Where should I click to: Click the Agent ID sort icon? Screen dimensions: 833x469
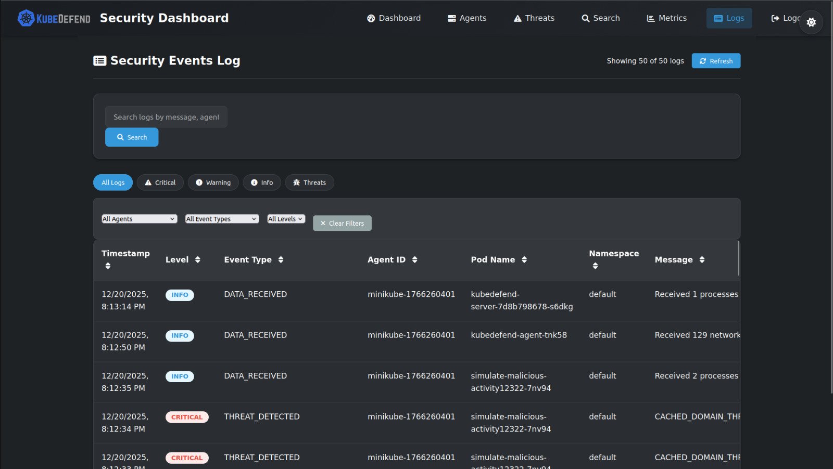click(x=414, y=260)
